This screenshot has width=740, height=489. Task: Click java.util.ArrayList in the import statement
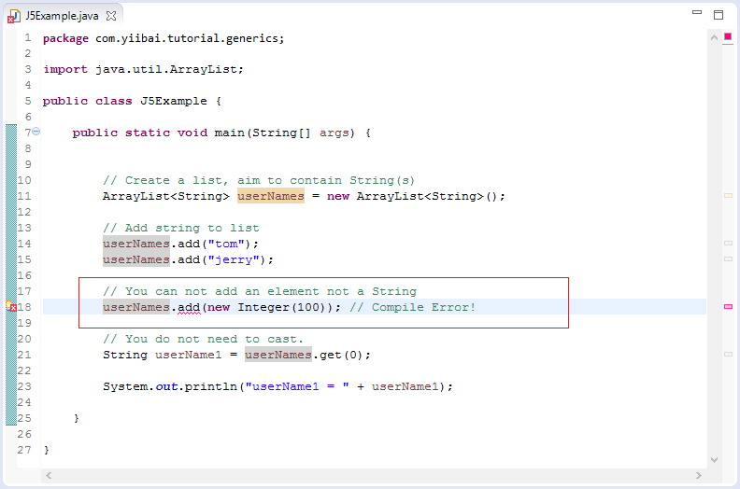coord(166,69)
